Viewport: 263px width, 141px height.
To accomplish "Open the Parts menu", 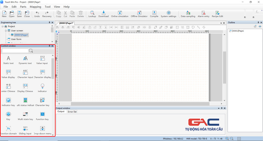I will (x=23, y=7).
